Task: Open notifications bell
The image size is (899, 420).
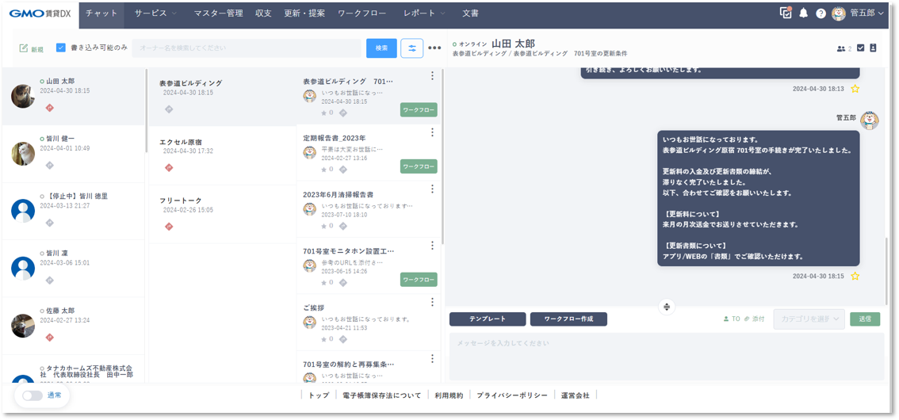Action: point(803,13)
